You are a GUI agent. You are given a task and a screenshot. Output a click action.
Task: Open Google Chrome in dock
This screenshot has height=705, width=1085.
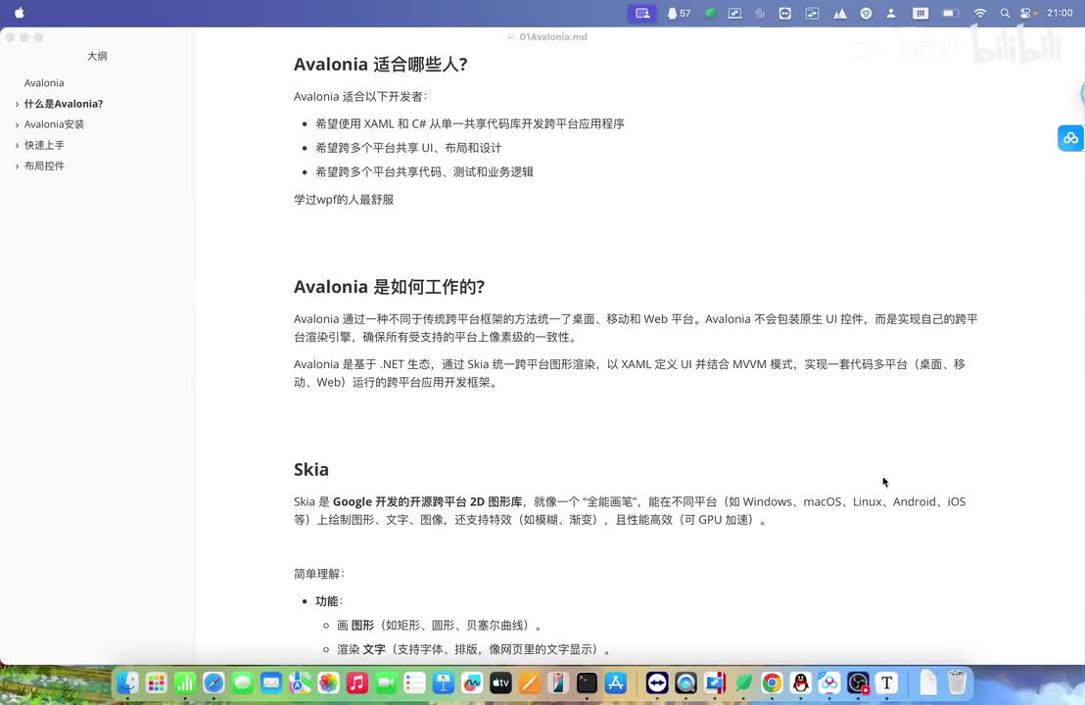click(x=773, y=683)
